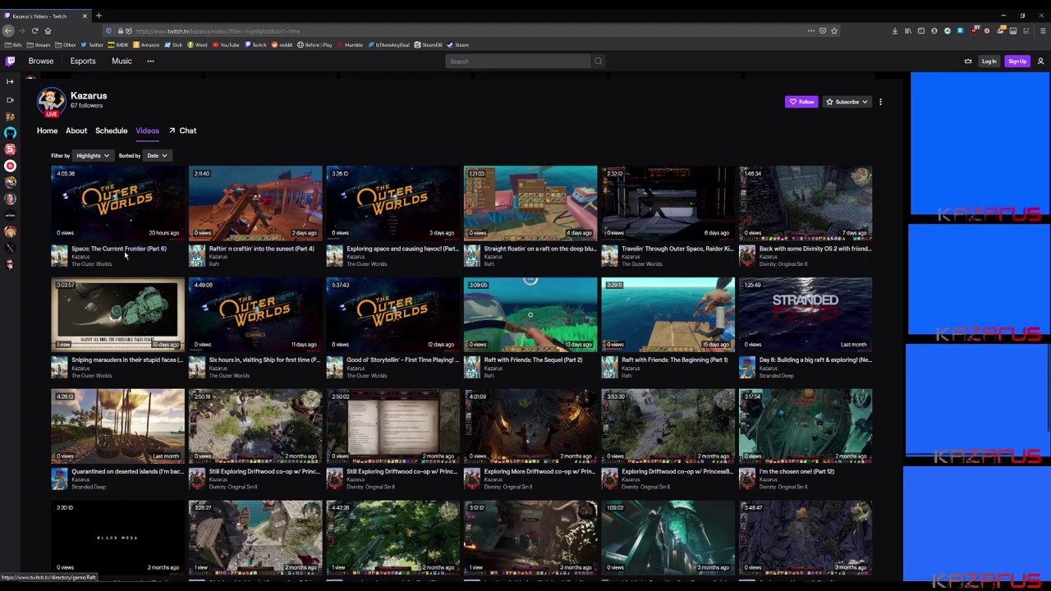The width and height of the screenshot is (1051, 591).
Task: Click the search magnifier button
Action: [x=598, y=62]
